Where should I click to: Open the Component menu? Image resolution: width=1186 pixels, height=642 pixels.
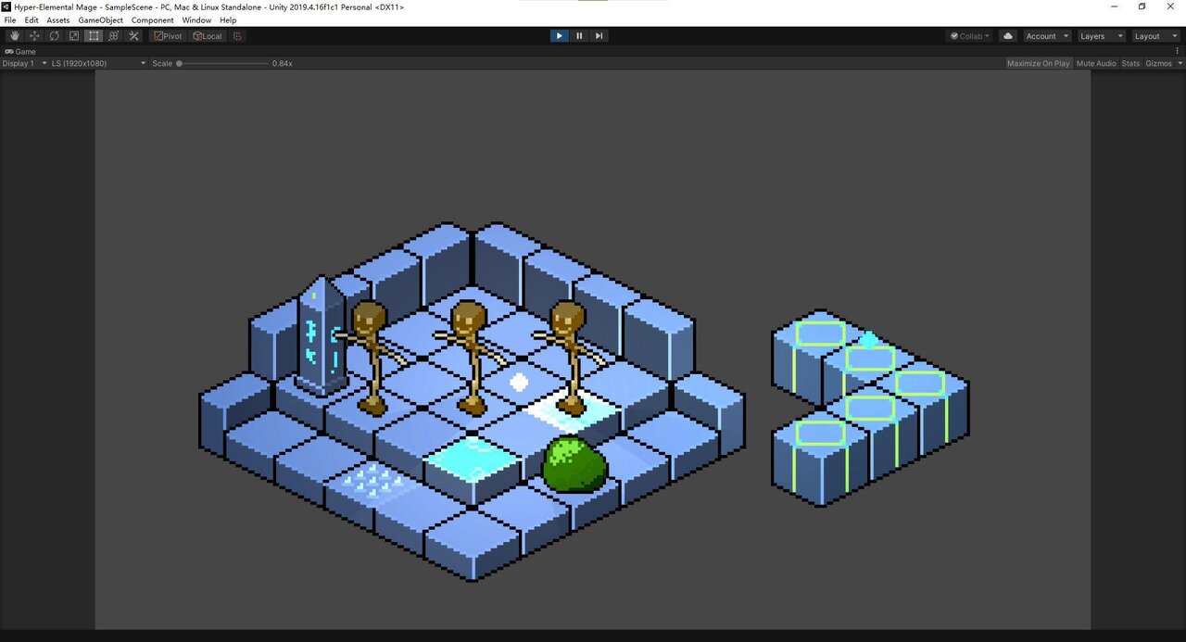152,20
